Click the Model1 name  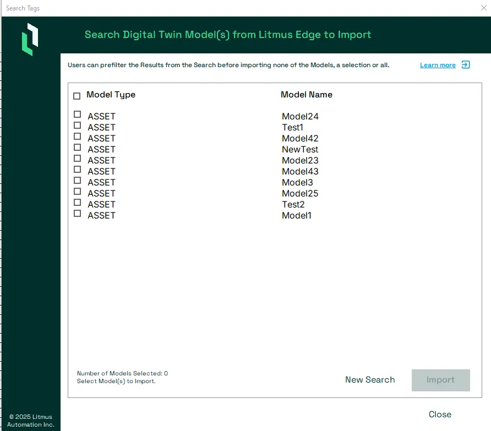[x=297, y=216]
